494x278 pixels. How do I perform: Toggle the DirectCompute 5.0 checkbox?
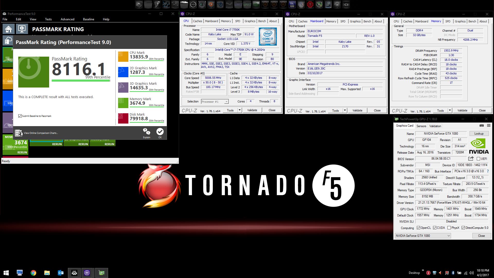463,228
